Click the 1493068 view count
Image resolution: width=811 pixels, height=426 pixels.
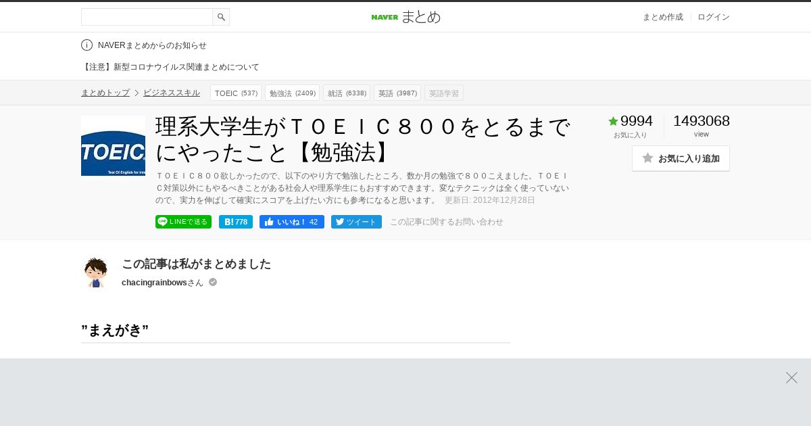pyautogui.click(x=702, y=121)
